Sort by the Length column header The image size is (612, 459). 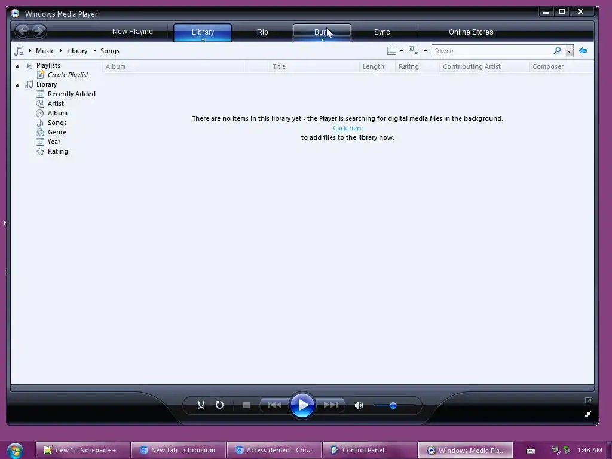(377, 66)
